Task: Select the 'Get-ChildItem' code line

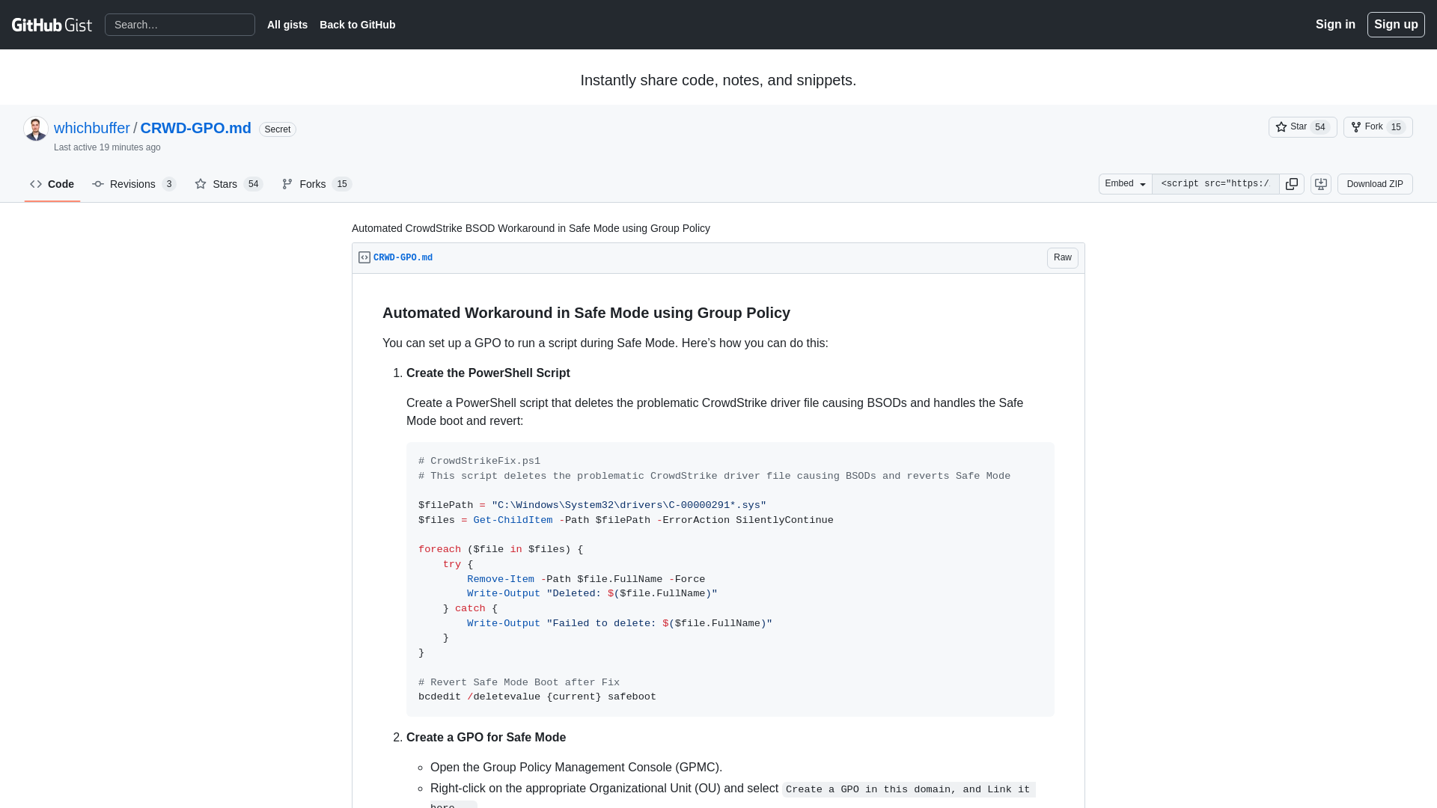Action: click(626, 521)
